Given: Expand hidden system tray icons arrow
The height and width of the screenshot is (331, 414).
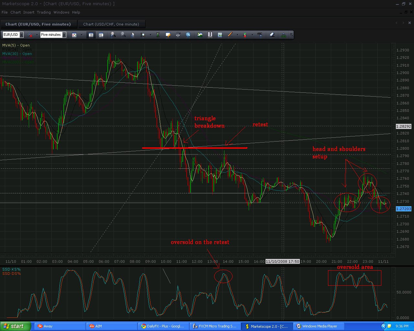Looking at the screenshot, I should click(x=384, y=326).
